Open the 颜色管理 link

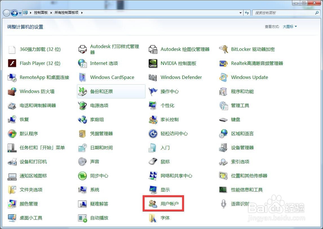[29, 204]
